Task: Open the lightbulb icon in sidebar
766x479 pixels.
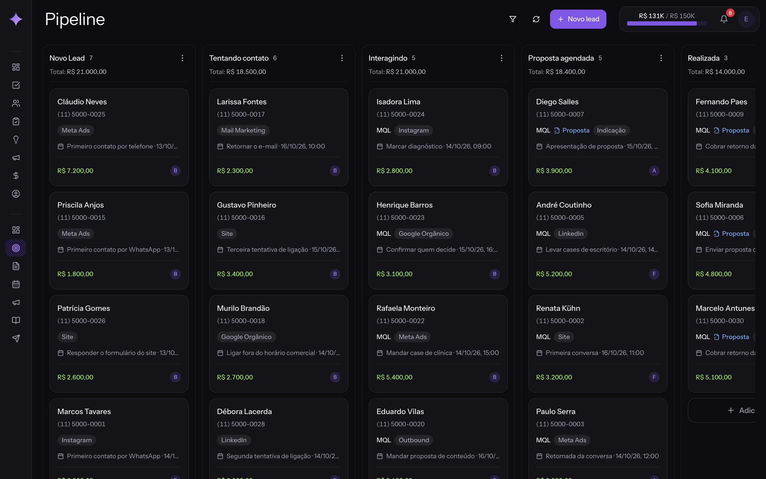Action: coord(16,139)
